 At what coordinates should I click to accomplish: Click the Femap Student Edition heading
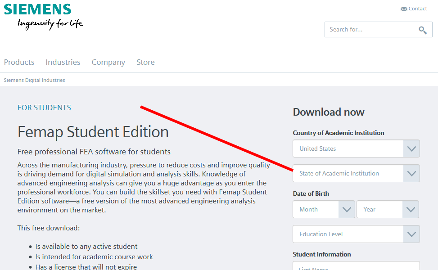93,131
